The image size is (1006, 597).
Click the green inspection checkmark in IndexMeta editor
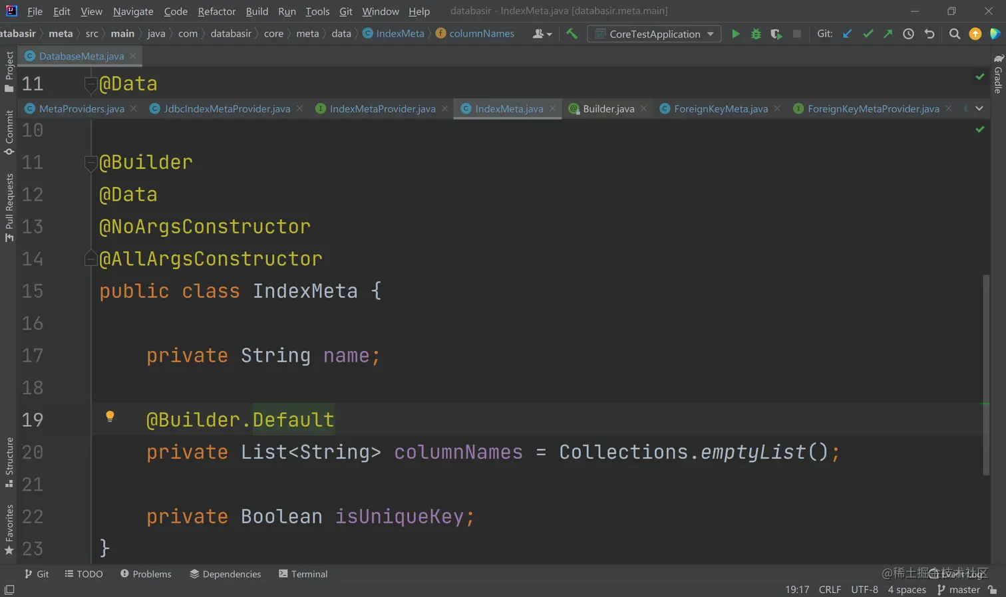[979, 129]
